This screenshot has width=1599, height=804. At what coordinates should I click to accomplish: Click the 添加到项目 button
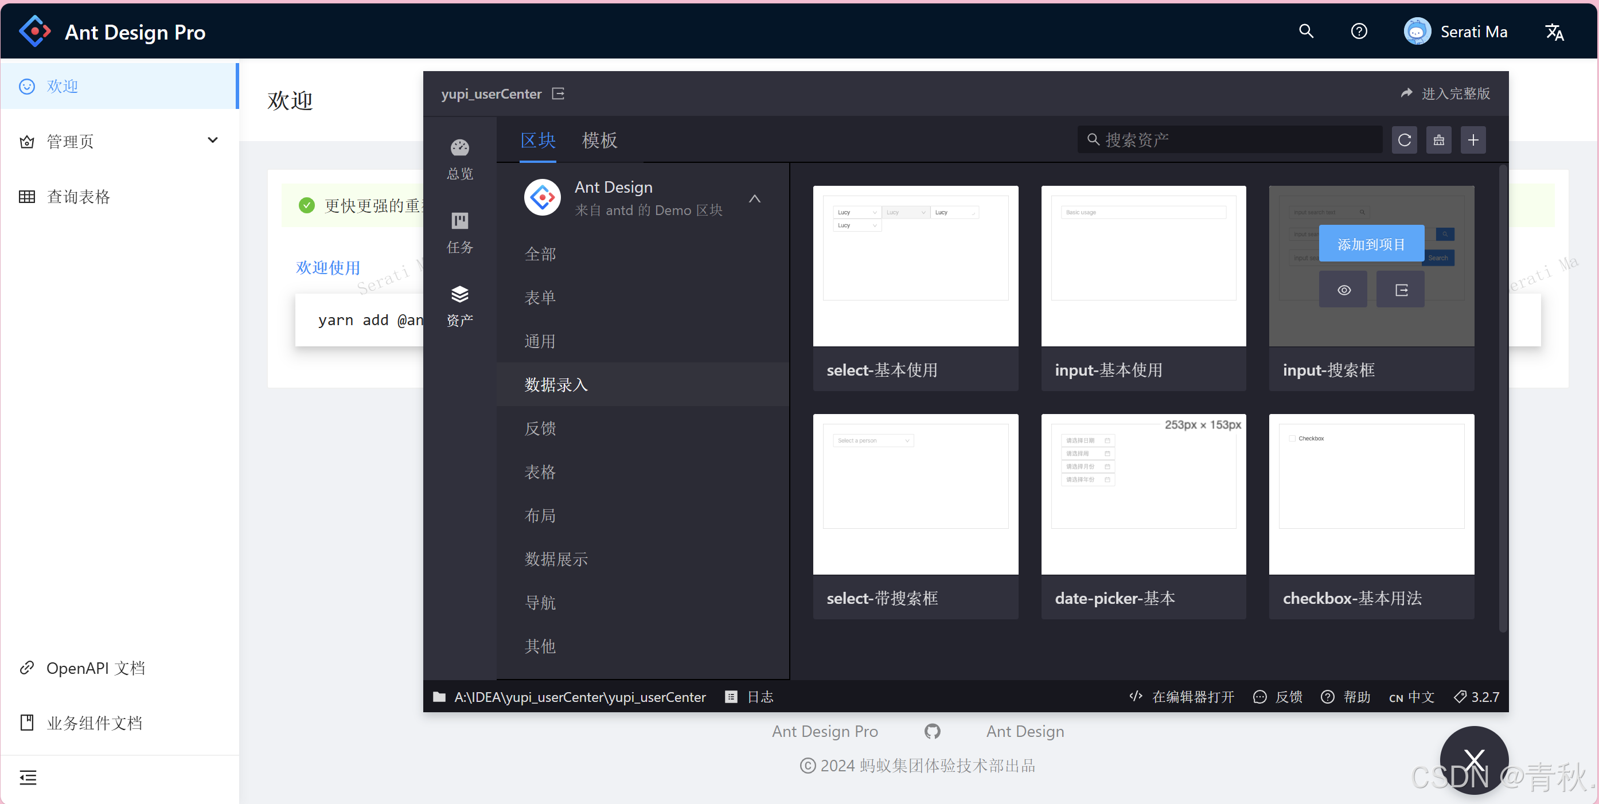[1371, 244]
